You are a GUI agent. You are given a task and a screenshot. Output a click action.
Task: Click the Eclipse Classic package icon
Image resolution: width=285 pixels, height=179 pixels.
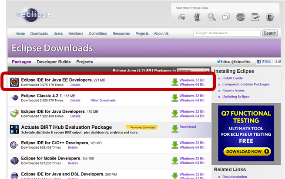(14, 98)
